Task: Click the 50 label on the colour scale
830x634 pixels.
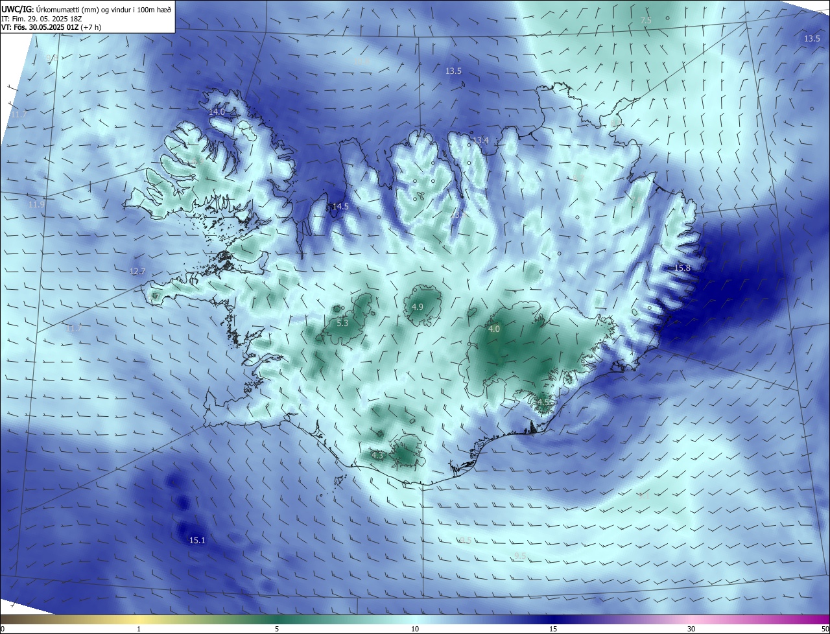Action: 825,629
